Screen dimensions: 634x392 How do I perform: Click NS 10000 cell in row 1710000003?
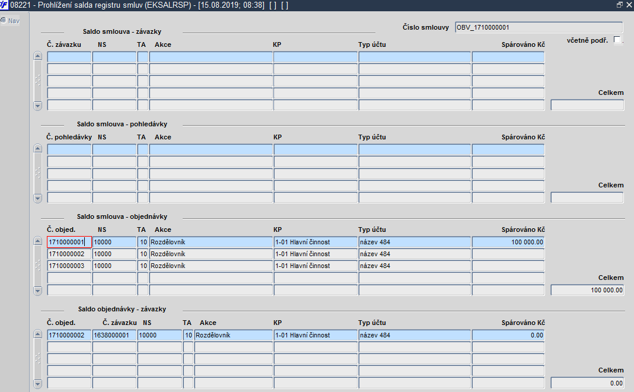coord(114,266)
